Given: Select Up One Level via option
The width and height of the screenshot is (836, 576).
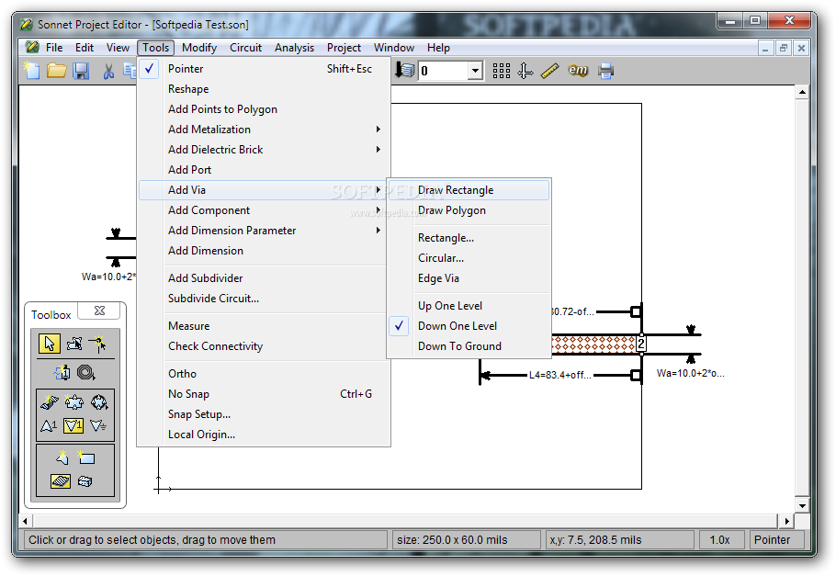Looking at the screenshot, I should pos(469,306).
